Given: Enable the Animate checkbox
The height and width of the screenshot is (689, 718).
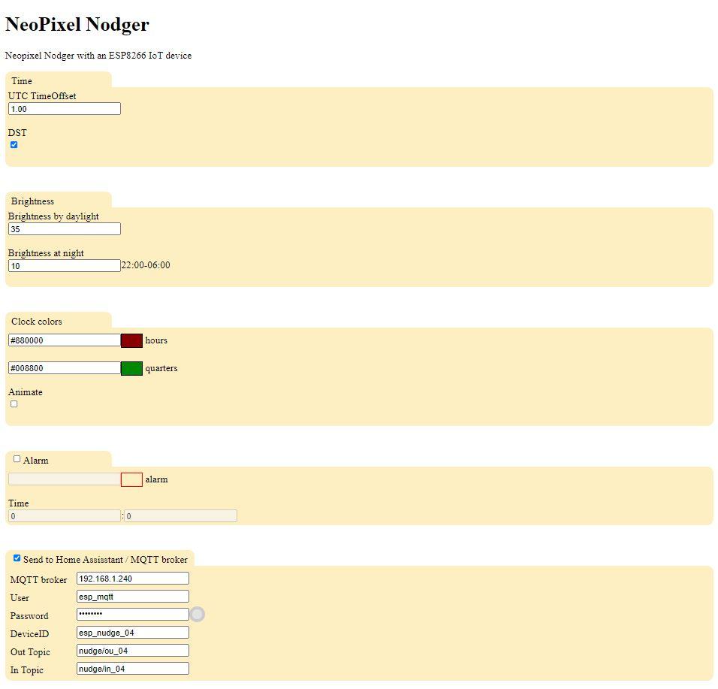Looking at the screenshot, I should click(x=14, y=403).
